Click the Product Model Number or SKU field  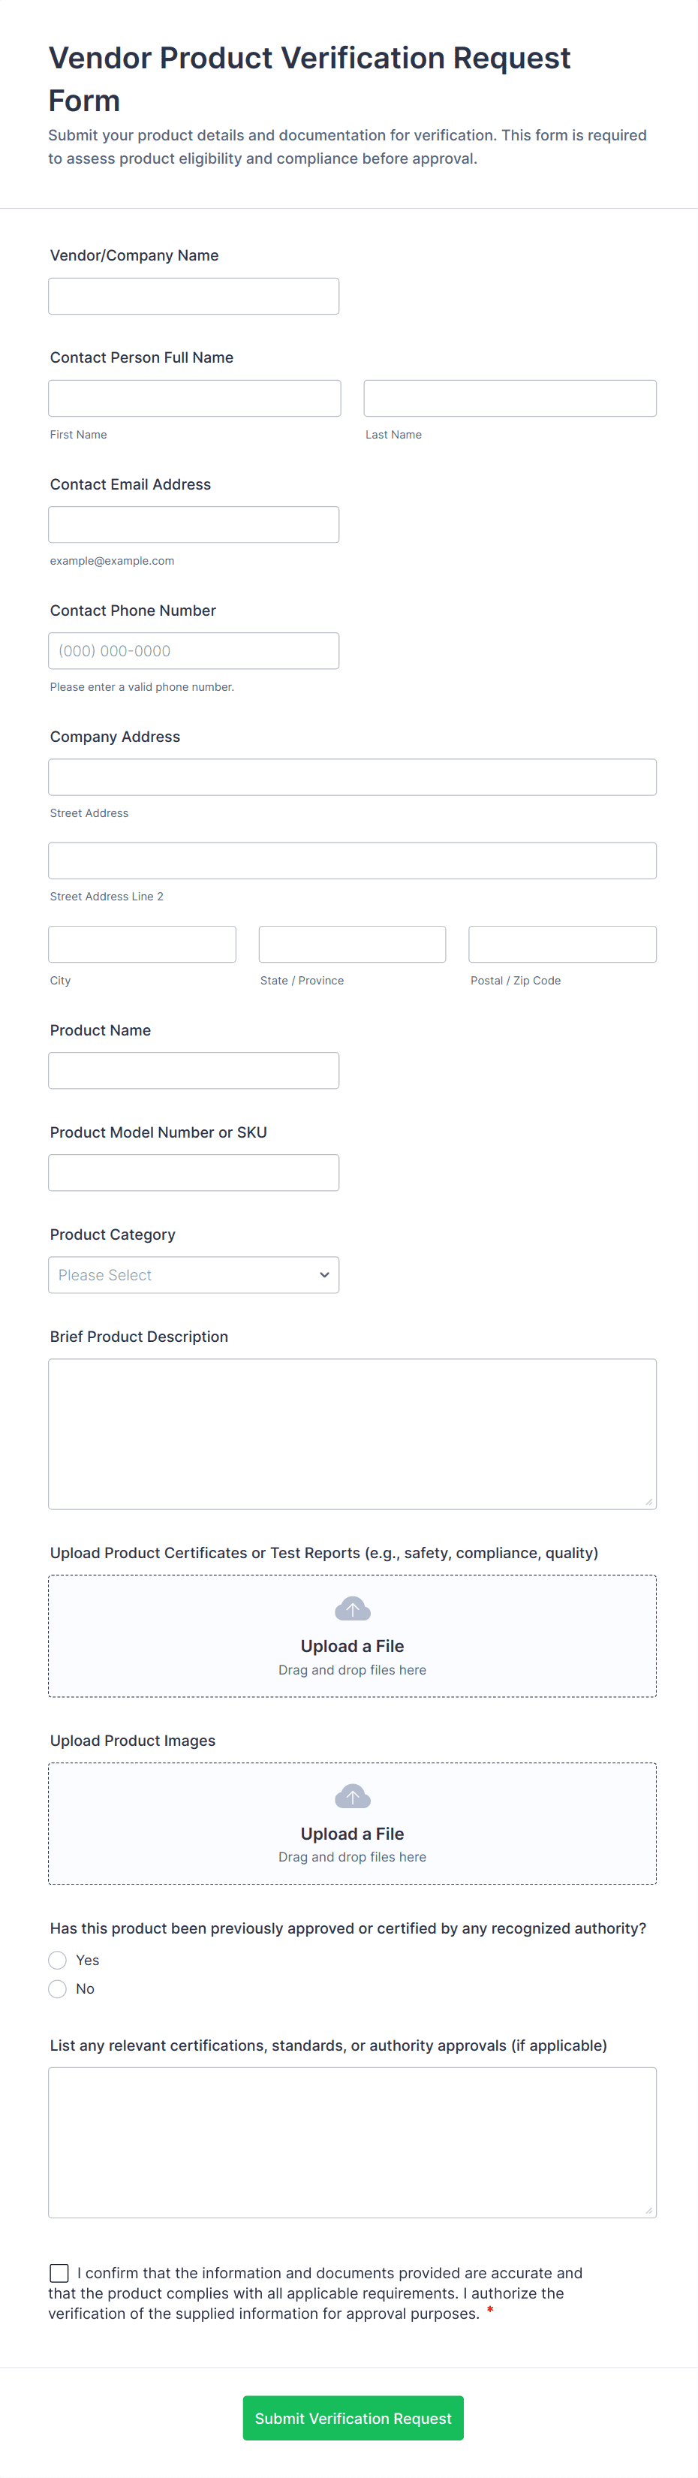[x=193, y=1173]
